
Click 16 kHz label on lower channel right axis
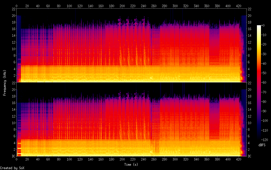[249, 103]
